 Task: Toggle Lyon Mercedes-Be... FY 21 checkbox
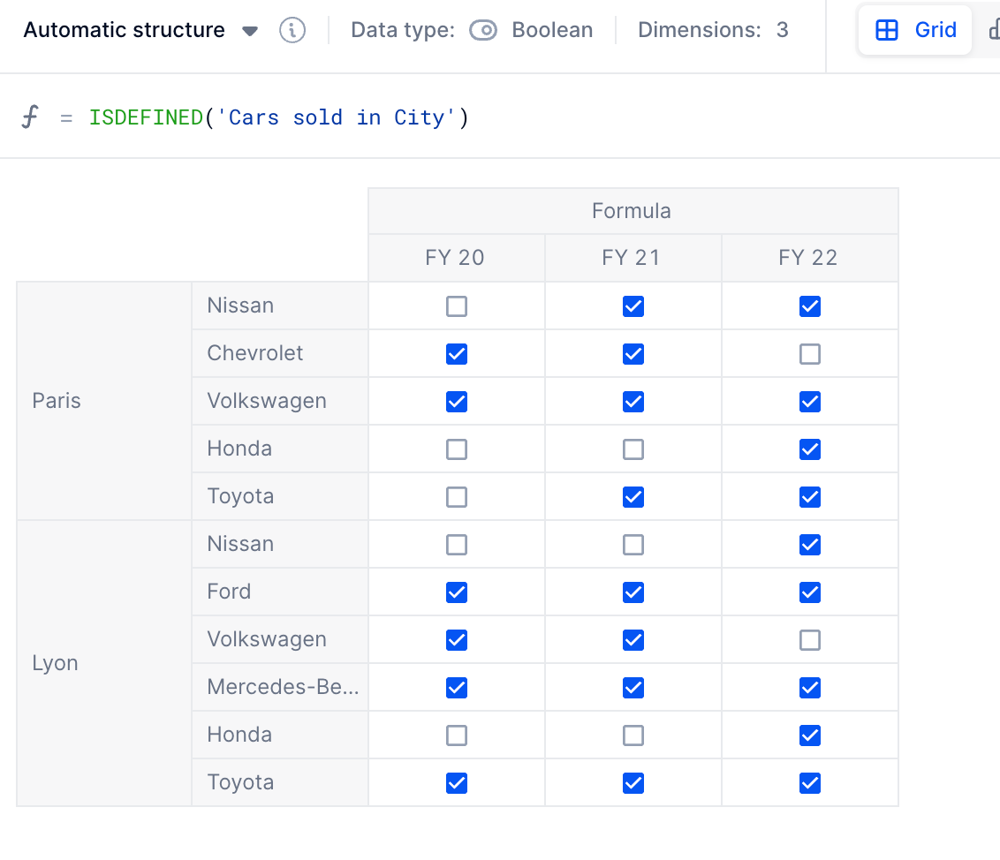(x=633, y=688)
